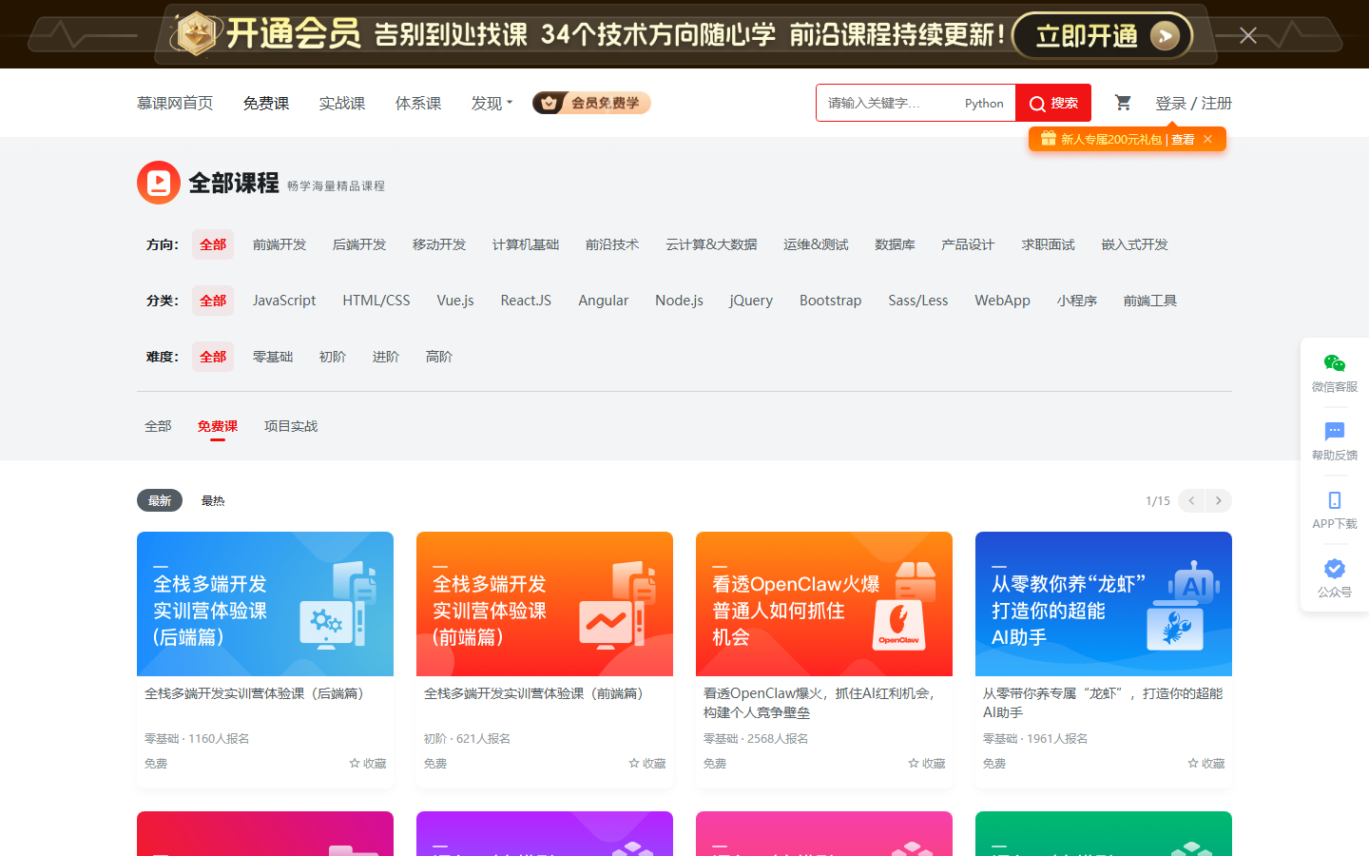
Task: Open the 从零教你养龙虾 course thumbnail
Action: point(1104,604)
